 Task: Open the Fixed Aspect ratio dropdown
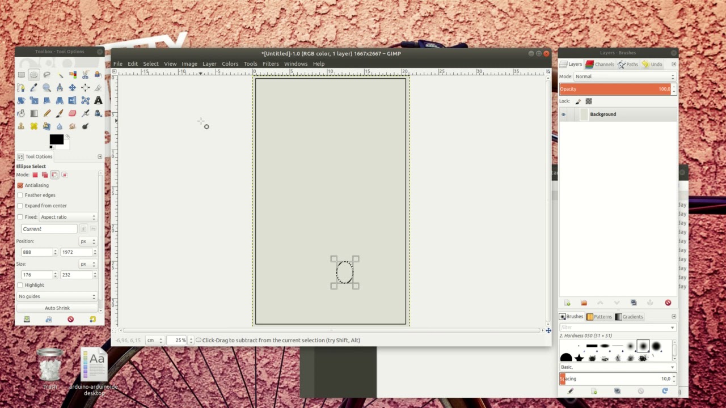click(68, 217)
